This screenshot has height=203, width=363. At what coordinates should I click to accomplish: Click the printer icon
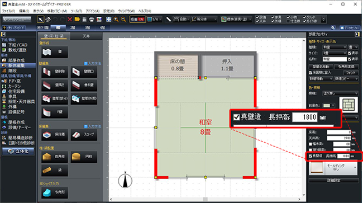tap(92, 19)
